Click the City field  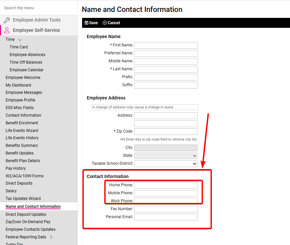(x=166, y=148)
